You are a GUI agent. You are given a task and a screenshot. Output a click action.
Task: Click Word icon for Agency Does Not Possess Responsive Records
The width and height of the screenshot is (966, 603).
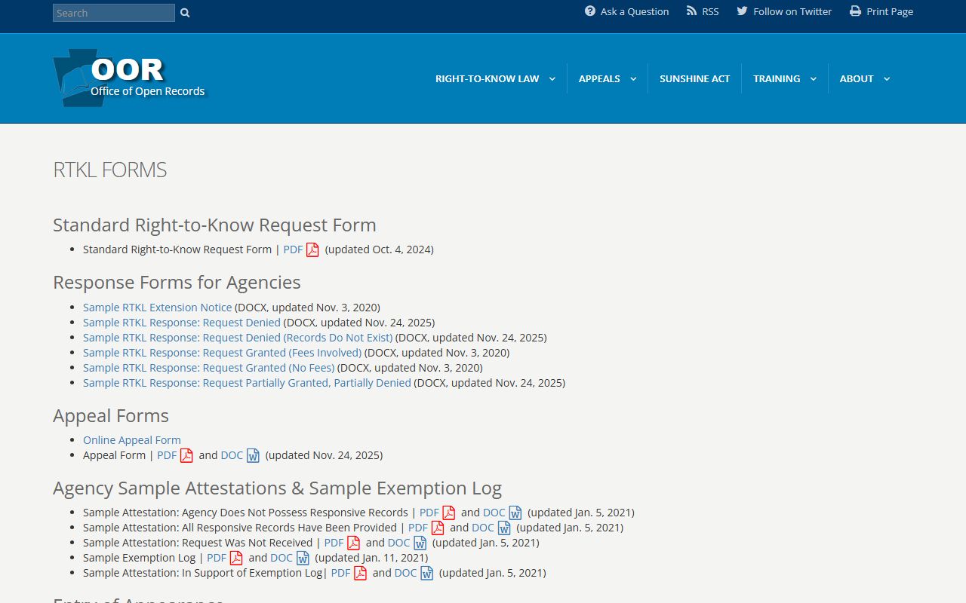(x=515, y=513)
